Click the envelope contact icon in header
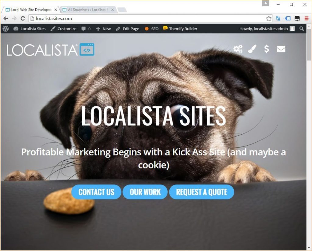The height and width of the screenshot is (251, 312). coord(281,49)
